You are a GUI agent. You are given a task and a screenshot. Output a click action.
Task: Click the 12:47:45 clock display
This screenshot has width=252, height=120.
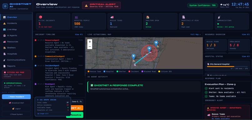(240, 4)
